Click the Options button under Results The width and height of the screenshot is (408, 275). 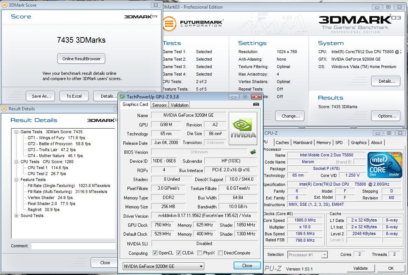click(x=387, y=116)
